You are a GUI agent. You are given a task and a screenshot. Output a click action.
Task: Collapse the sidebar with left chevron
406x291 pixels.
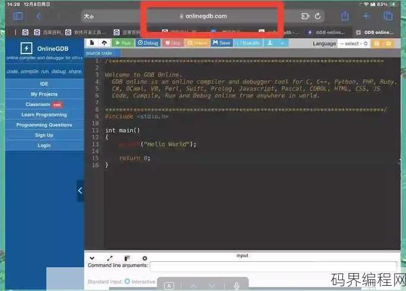point(80,191)
